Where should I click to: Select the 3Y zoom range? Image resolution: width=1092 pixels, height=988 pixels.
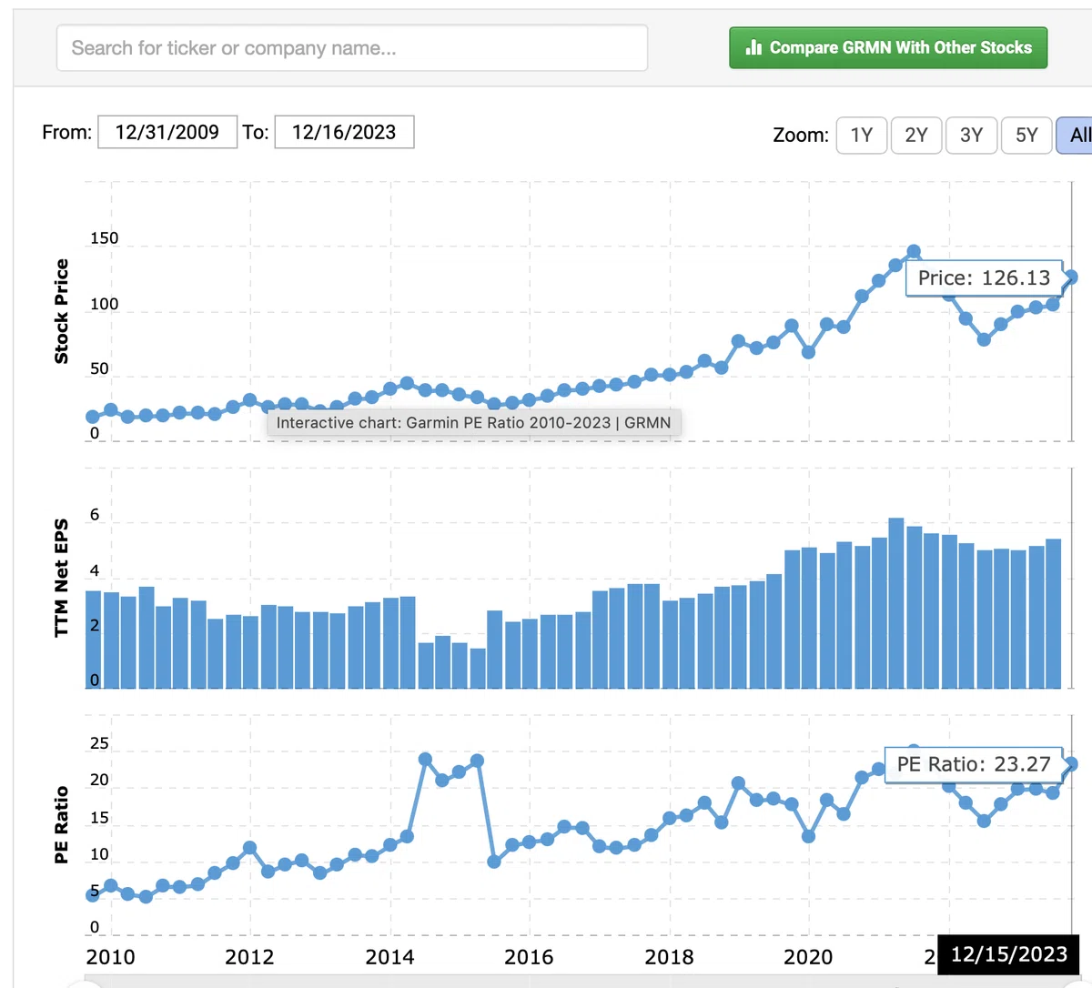pyautogui.click(x=972, y=136)
